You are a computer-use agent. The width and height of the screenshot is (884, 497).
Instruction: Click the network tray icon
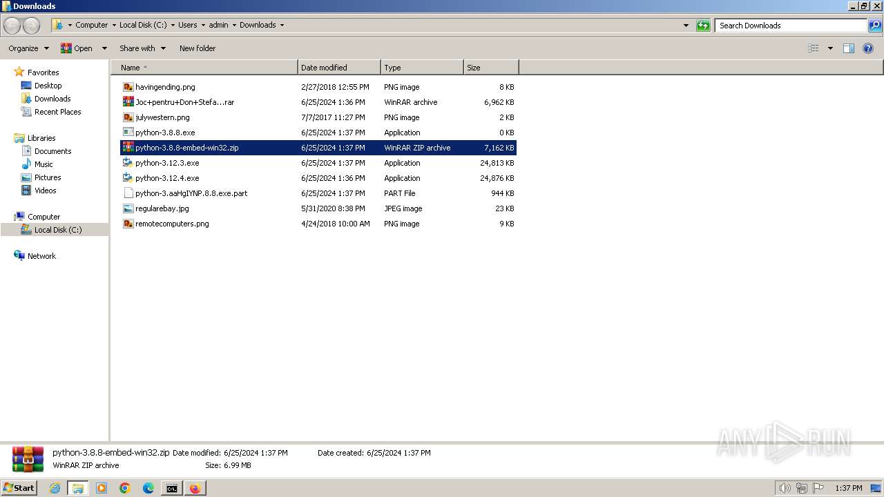[x=802, y=488]
